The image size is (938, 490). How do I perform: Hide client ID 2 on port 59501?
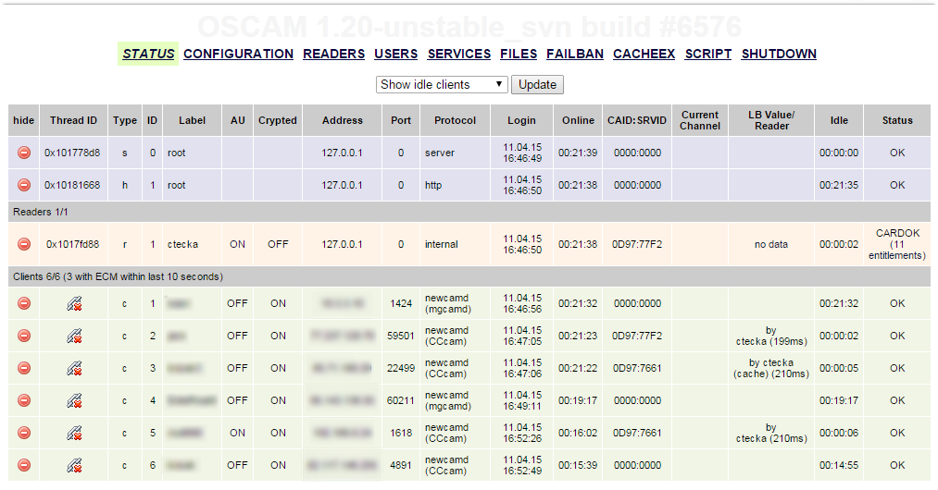(24, 336)
